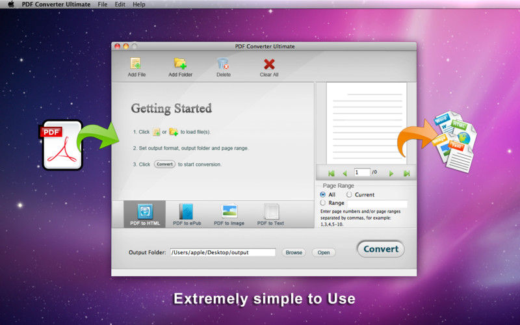Click the large Convert button
Viewport: 520px width, 325px height.
381,249
